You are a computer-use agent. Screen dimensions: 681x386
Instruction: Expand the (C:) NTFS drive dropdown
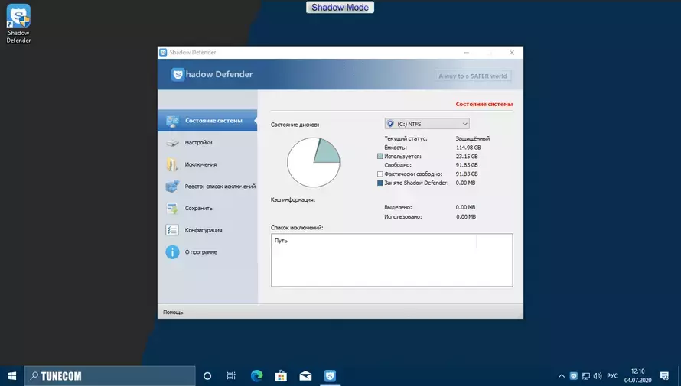tap(427, 124)
